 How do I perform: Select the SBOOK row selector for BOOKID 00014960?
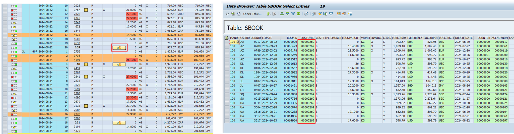[227, 121]
